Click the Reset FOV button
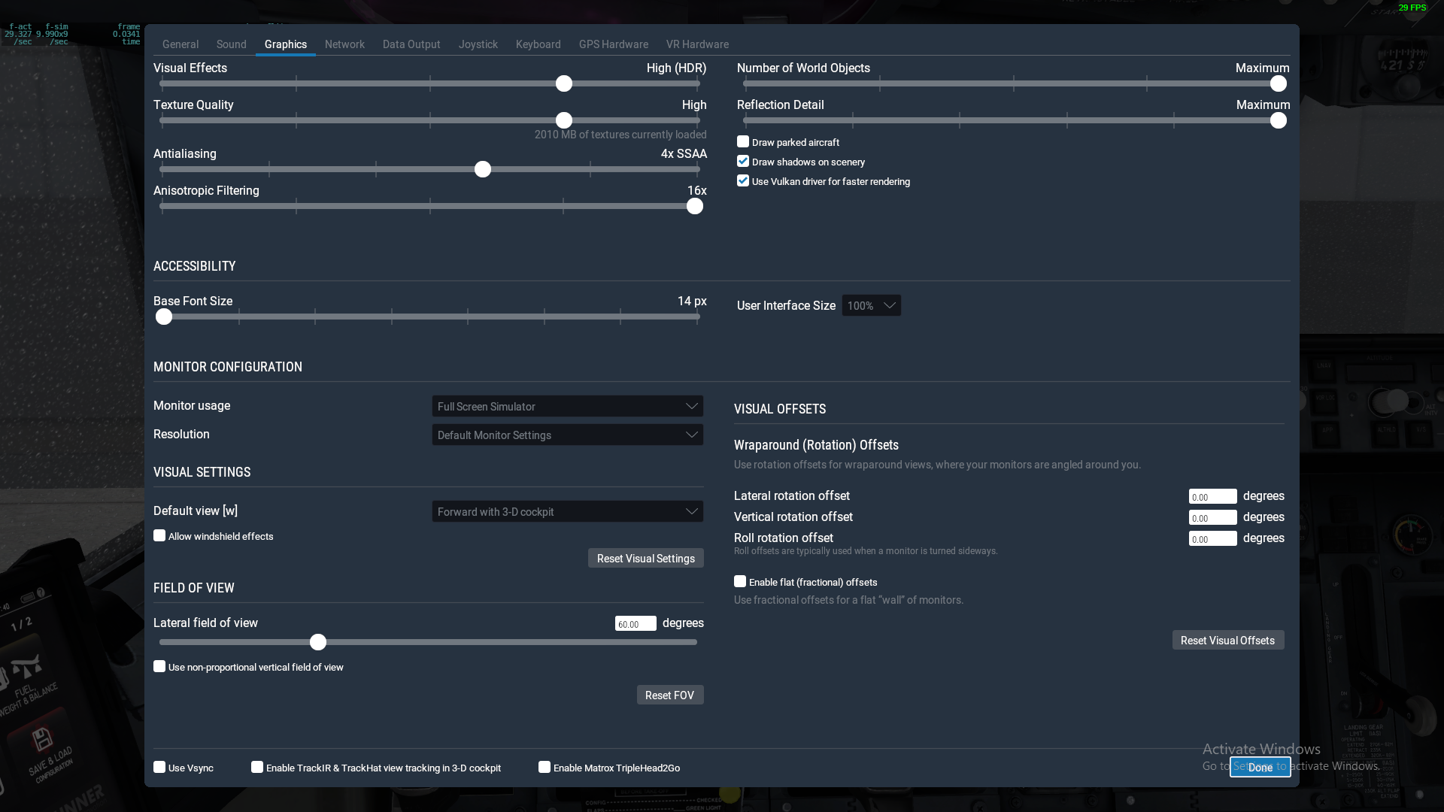This screenshot has height=812, width=1444. point(669,695)
